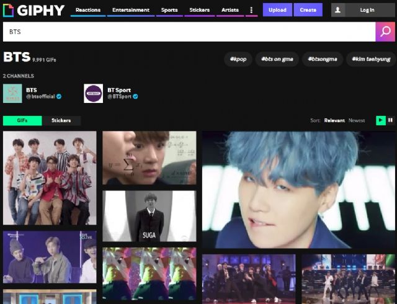
Task: Switch to the Stickers results tab
Action: coord(61,120)
